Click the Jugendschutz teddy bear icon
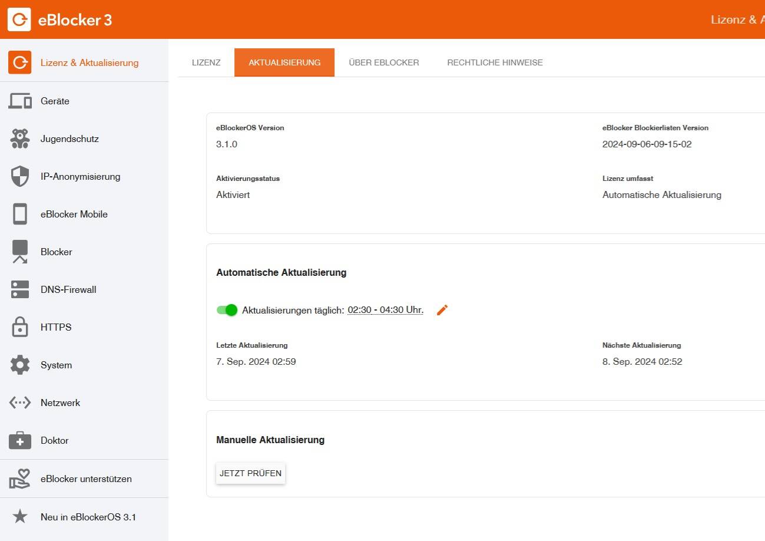This screenshot has width=765, height=541. pyautogui.click(x=20, y=139)
